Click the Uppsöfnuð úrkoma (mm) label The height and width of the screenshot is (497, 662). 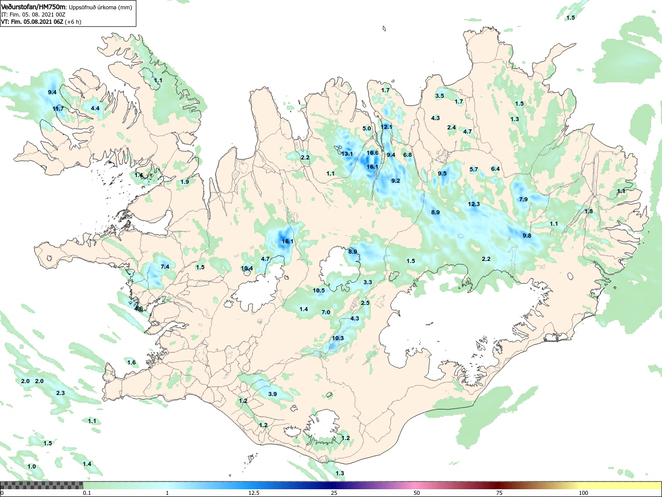point(100,8)
